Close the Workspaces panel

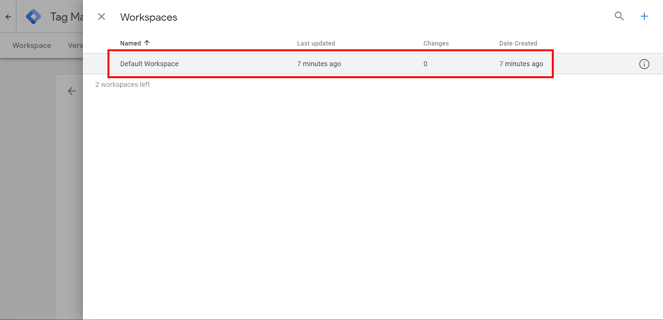pyautogui.click(x=102, y=17)
